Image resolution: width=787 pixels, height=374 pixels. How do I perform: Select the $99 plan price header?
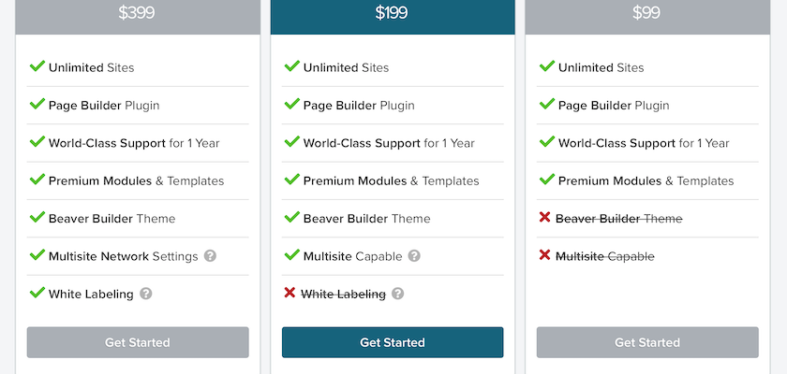[646, 14]
